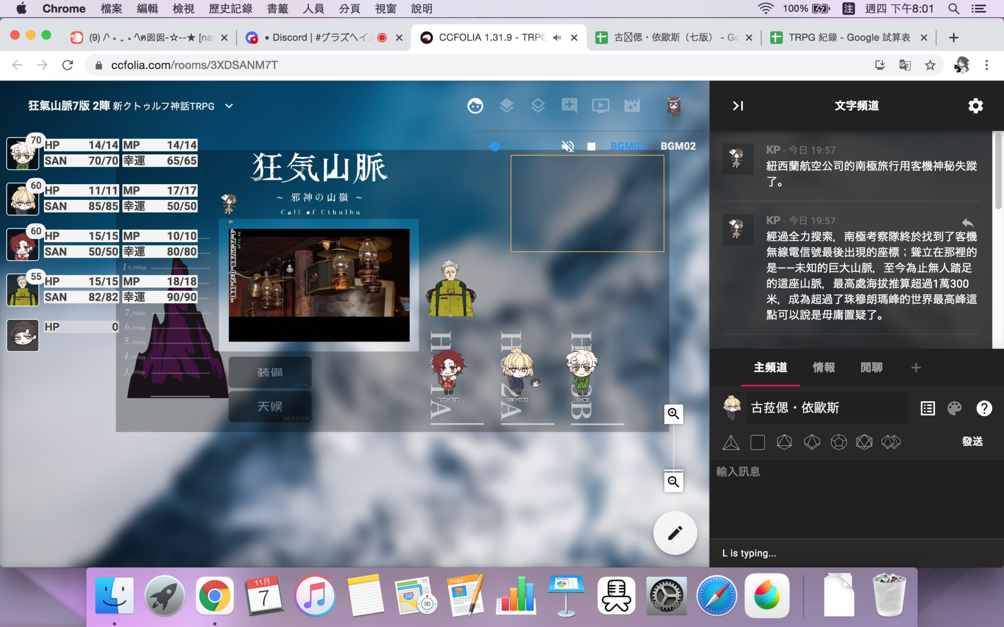This screenshot has width=1004, height=627.
Task: Add a new chat tab
Action: coord(916,367)
